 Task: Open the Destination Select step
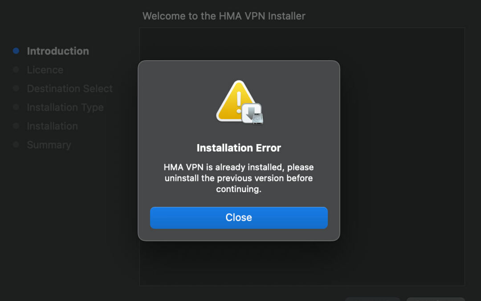(70, 89)
